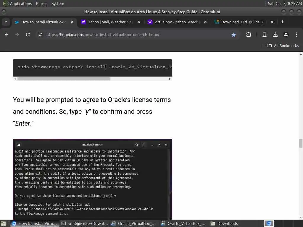Viewport: 303px width, 227px height.
Task: Click the Chromium icon in taskbar tray
Action: pos(269,223)
